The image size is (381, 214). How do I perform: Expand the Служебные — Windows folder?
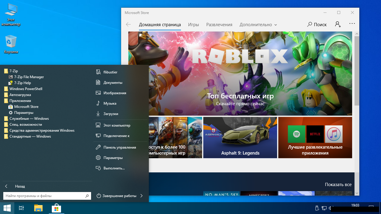(x=26, y=119)
